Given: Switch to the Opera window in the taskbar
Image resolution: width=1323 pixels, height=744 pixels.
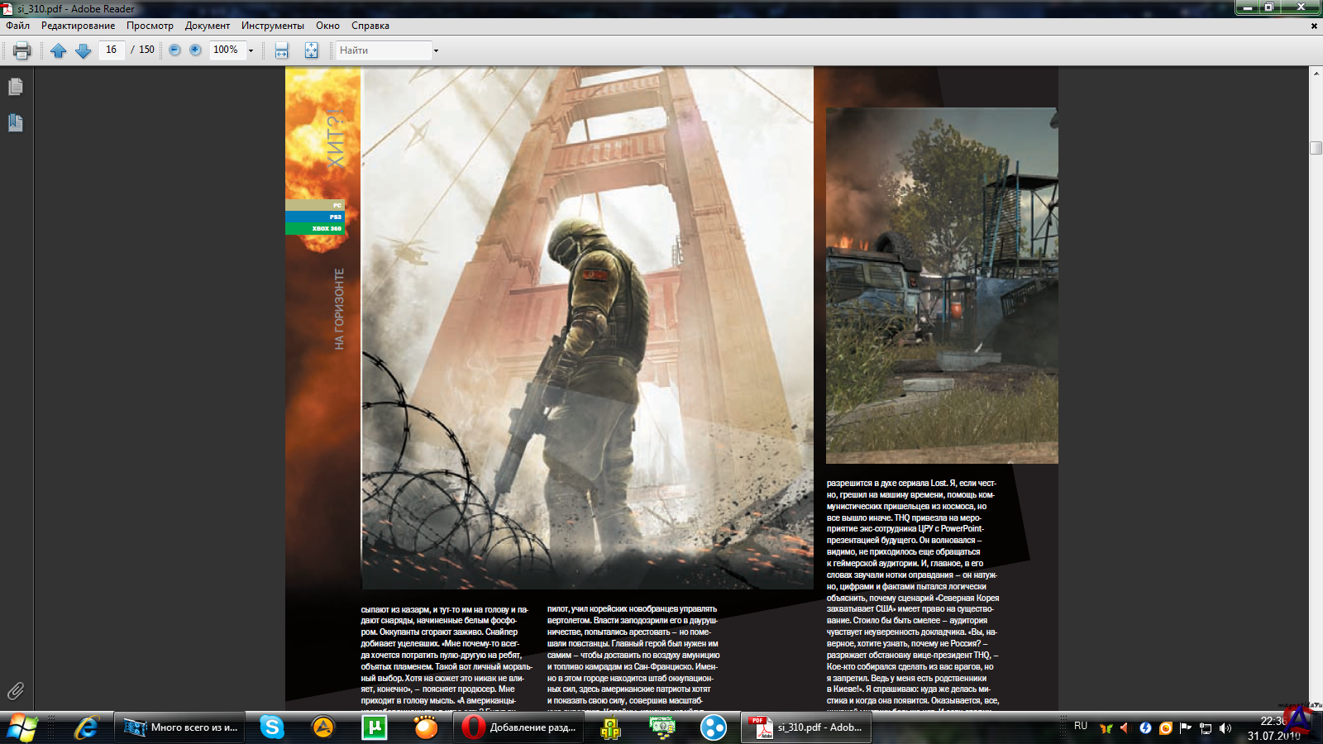Looking at the screenshot, I should click(519, 727).
